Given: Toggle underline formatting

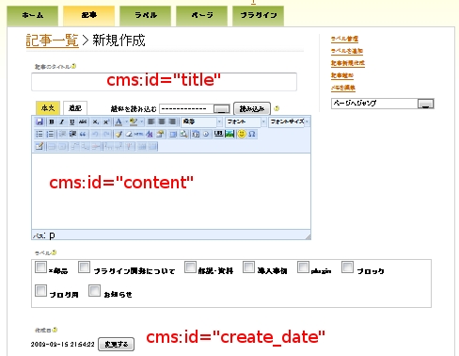Looking at the screenshot, I should [x=72, y=121].
